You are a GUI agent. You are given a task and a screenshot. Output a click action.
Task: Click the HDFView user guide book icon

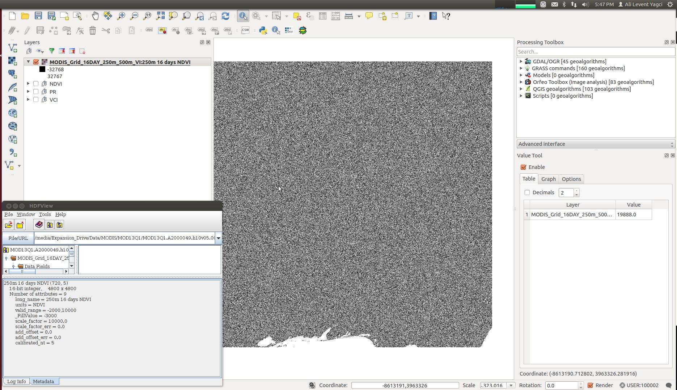39,225
